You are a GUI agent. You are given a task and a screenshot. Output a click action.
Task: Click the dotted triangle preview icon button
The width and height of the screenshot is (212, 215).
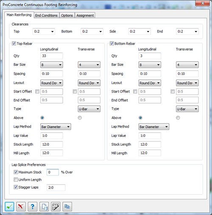coord(56,207)
